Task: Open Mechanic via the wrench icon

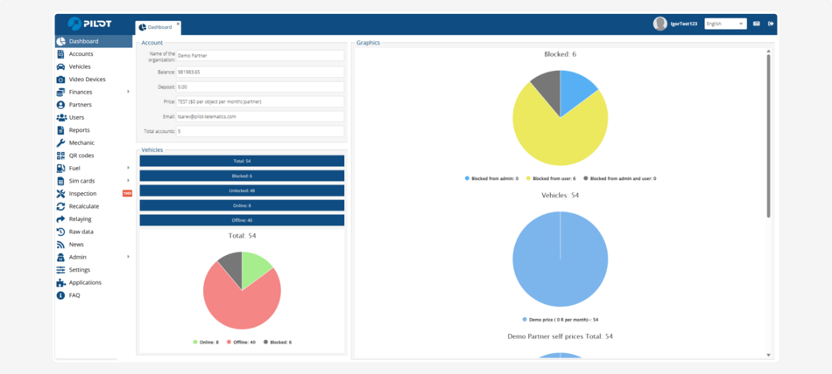Action: pyautogui.click(x=60, y=142)
